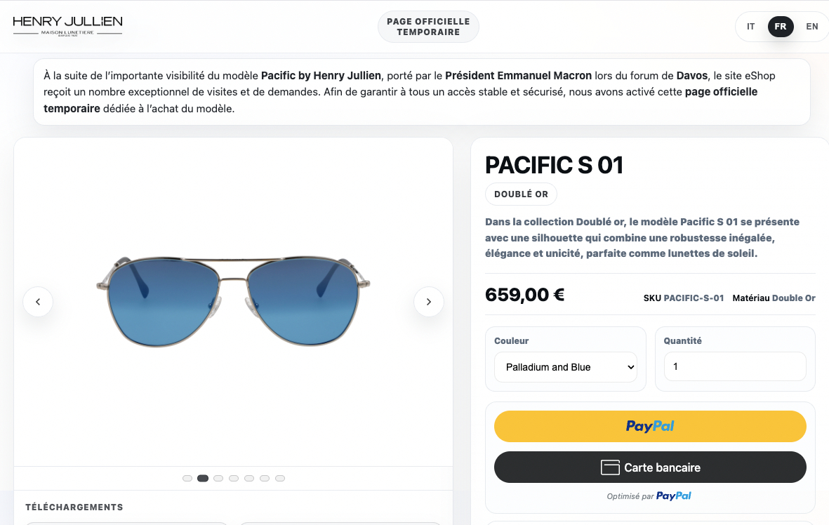Viewport: 829px width, 525px height.
Task: Jump to the fifth carousel image dot
Action: point(249,479)
